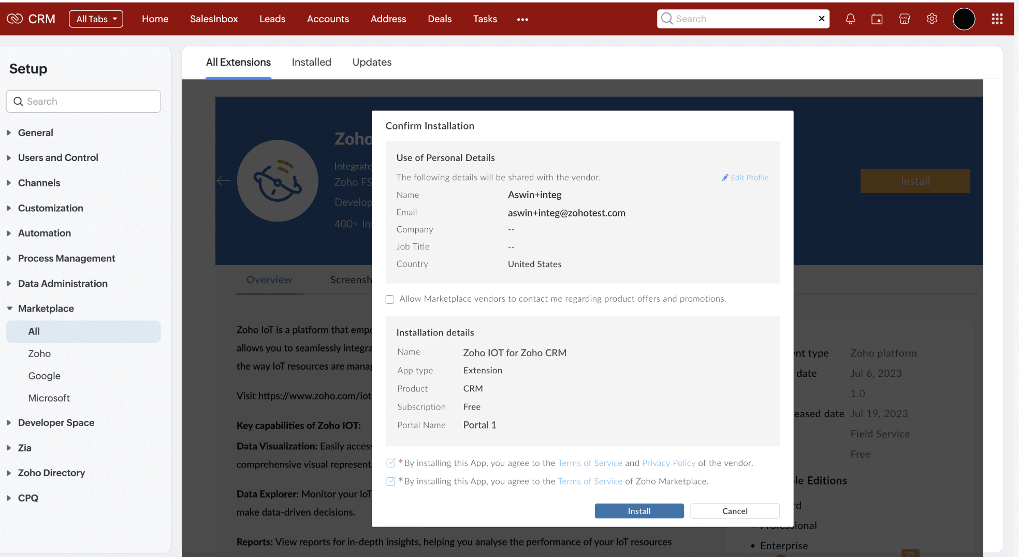This screenshot has height=557, width=1019.
Task: Switch to the Updates tab
Action: point(372,62)
